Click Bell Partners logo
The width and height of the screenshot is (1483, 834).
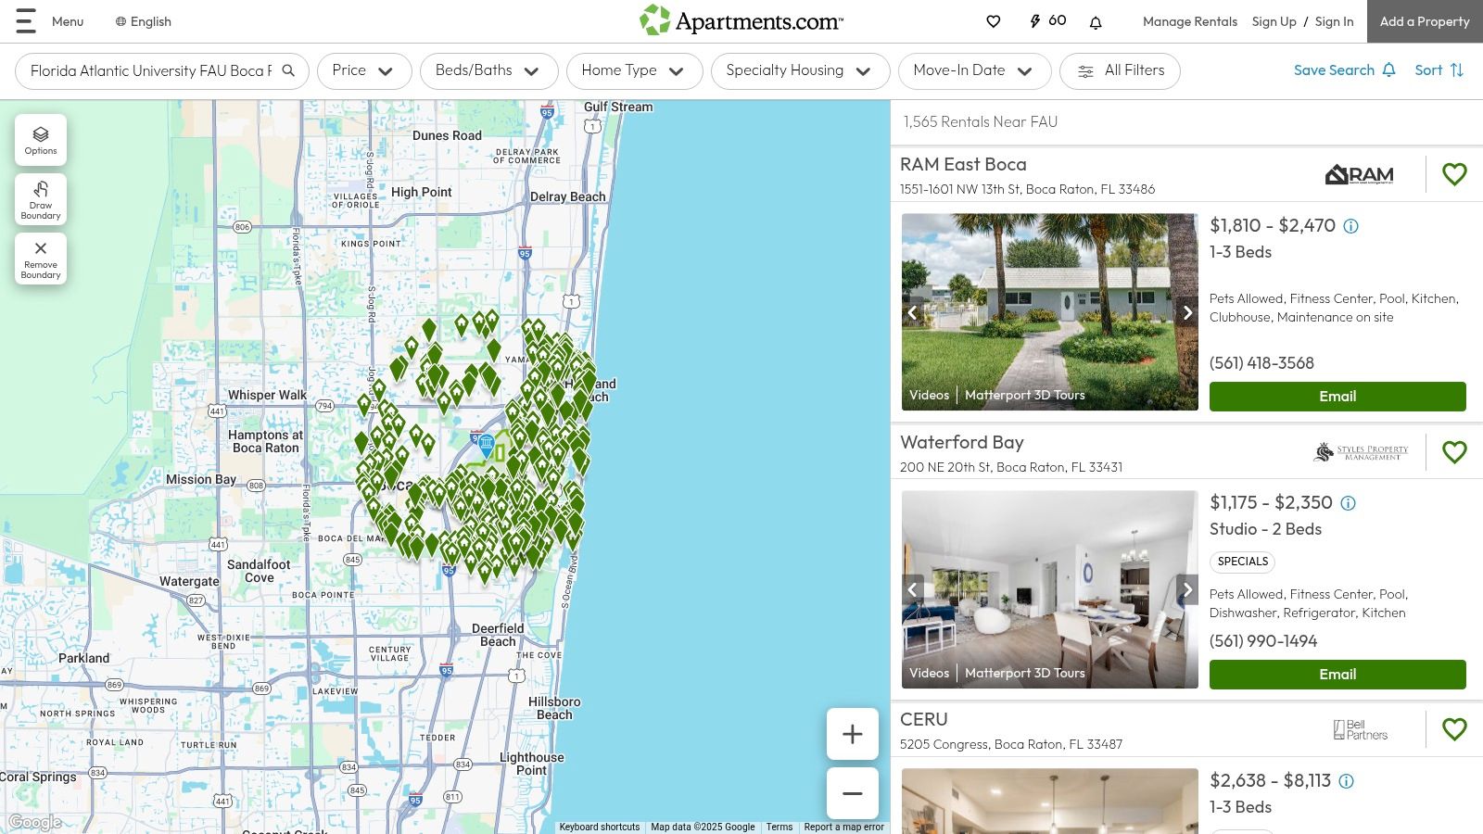(x=1361, y=730)
